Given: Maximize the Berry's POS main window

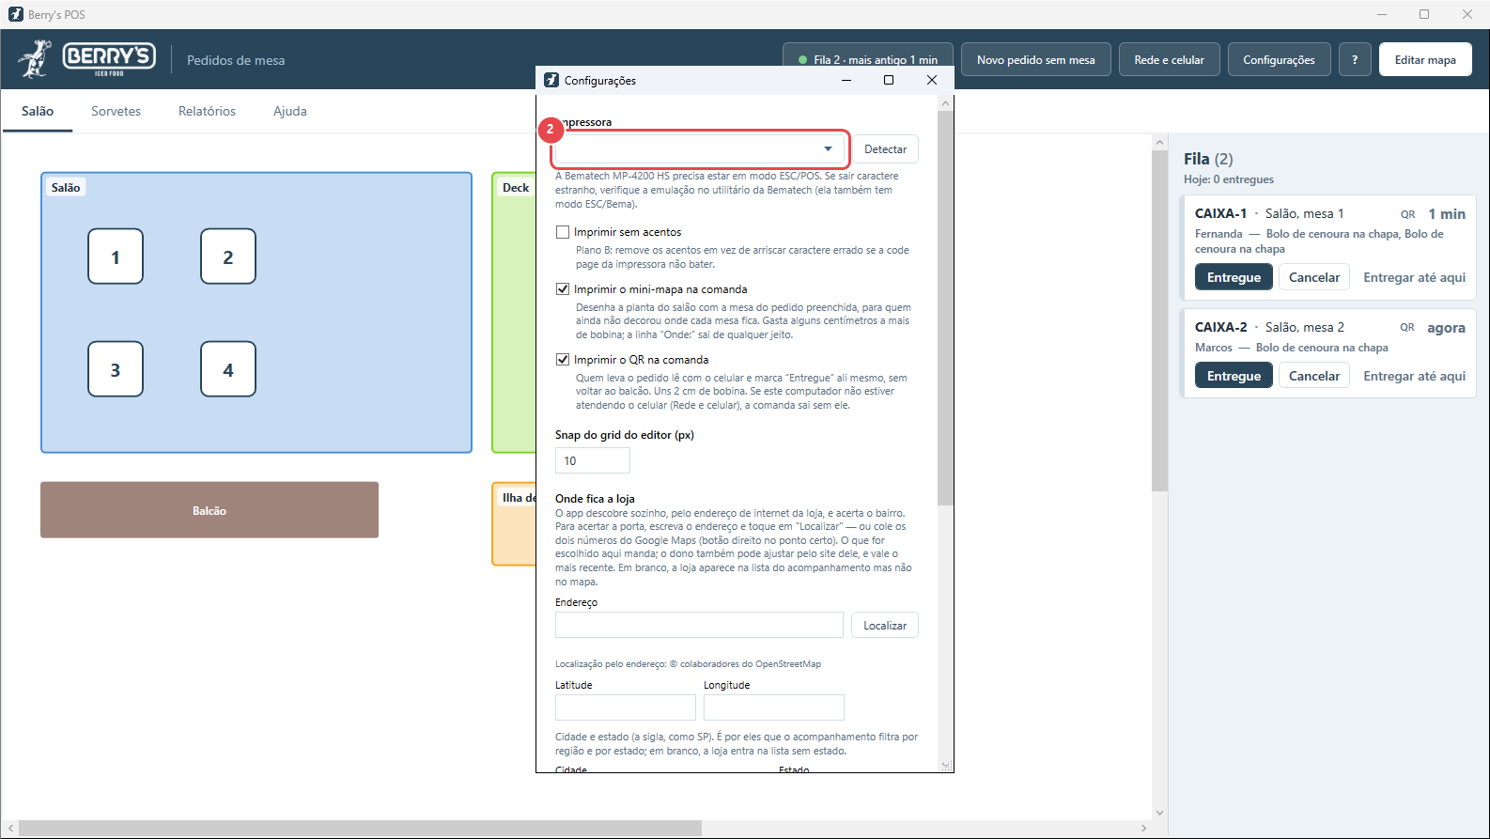Looking at the screenshot, I should click(1424, 14).
